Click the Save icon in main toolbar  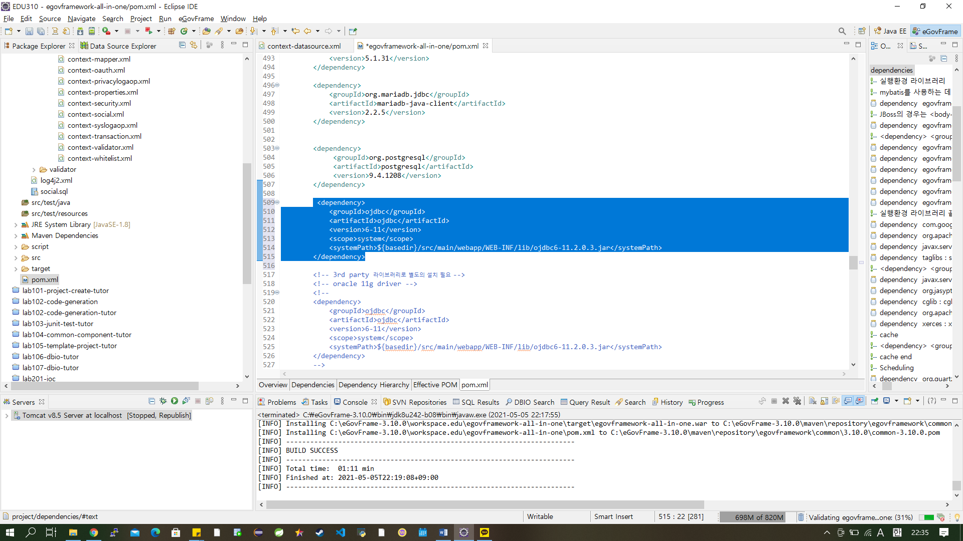29,31
